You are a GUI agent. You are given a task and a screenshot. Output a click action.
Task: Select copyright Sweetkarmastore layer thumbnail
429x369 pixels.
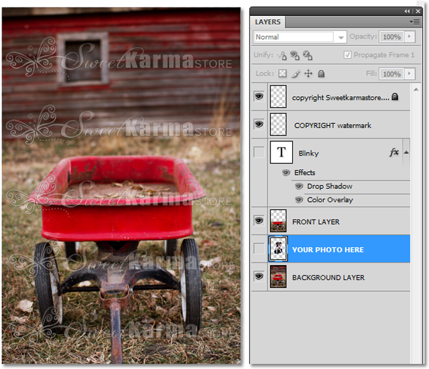coord(278,96)
